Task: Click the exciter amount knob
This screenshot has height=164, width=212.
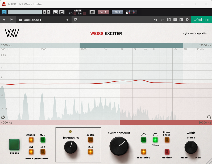Action: [119, 146]
